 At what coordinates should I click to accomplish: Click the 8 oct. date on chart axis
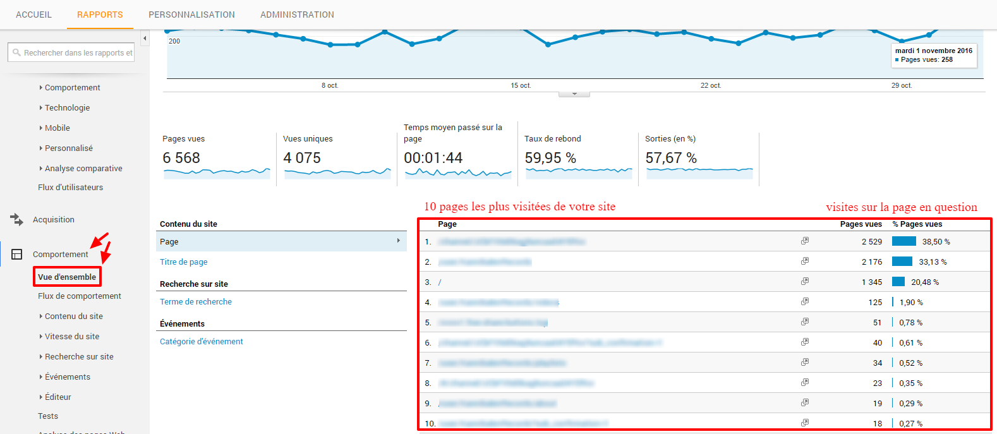[330, 85]
